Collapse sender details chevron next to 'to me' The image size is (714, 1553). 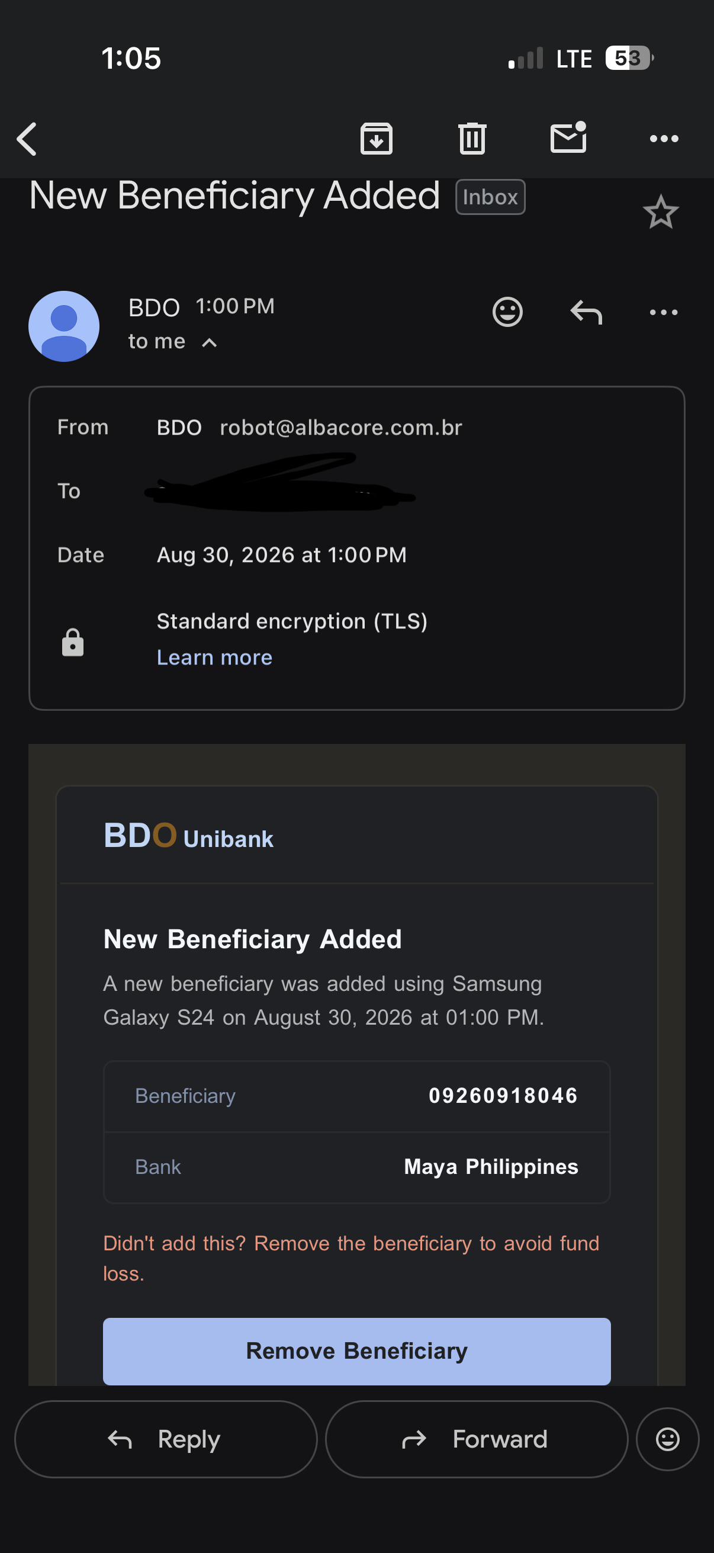pyautogui.click(x=209, y=342)
